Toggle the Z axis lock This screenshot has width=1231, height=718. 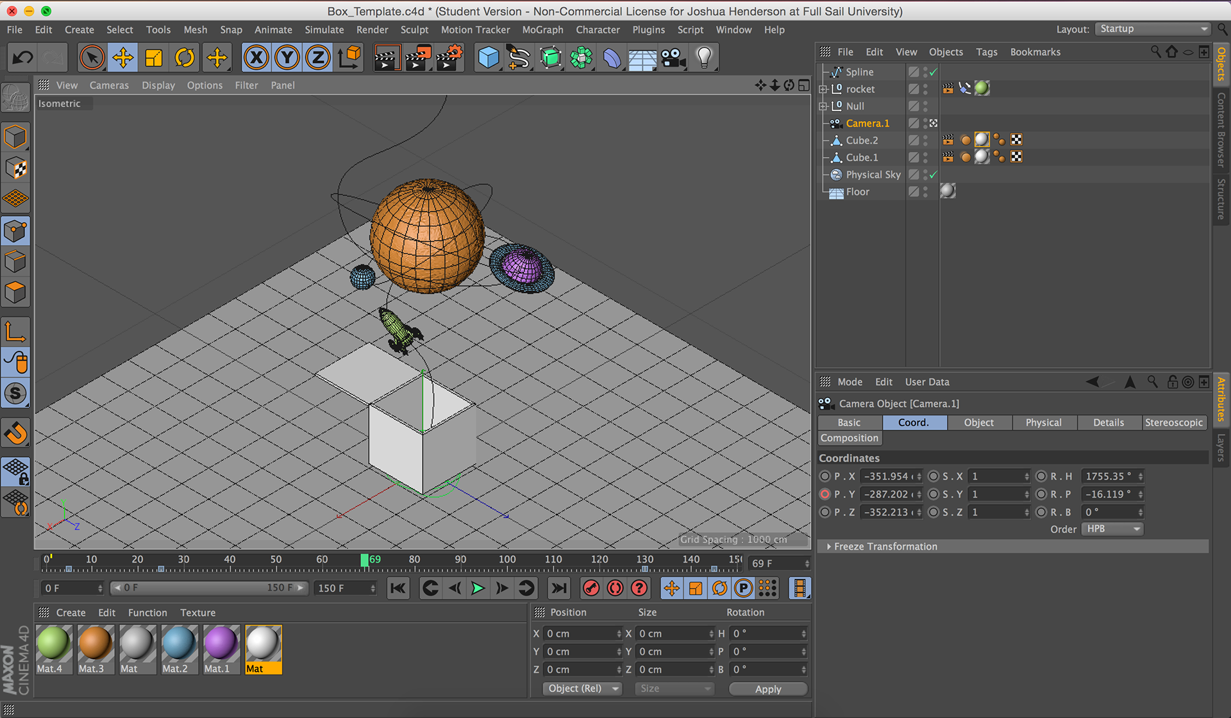(x=317, y=58)
